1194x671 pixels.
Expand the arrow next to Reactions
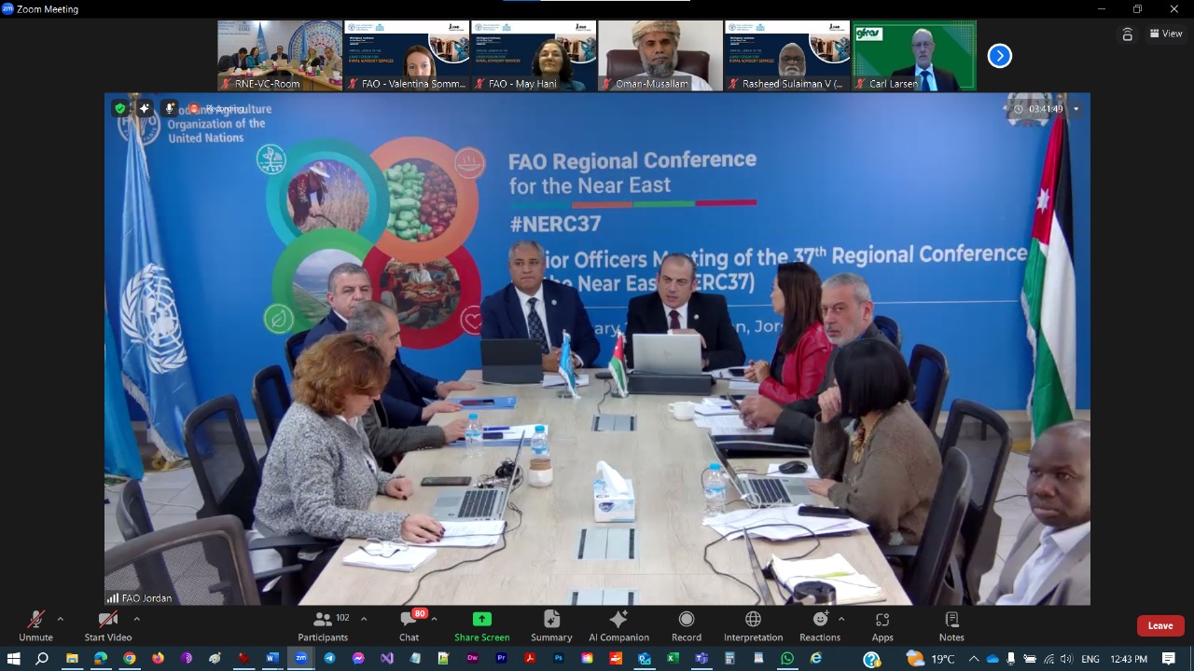[841, 619]
